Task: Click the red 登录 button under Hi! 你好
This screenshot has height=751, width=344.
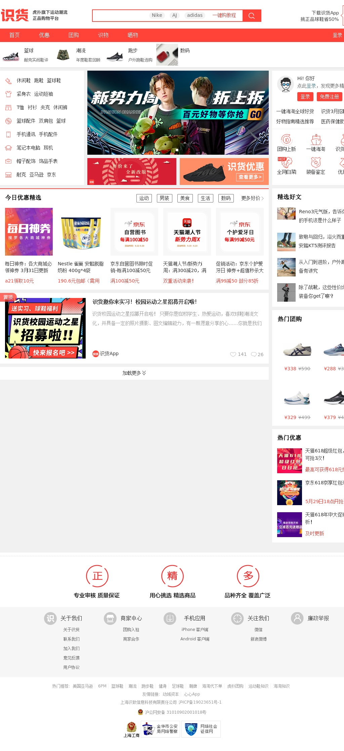Action: click(305, 97)
